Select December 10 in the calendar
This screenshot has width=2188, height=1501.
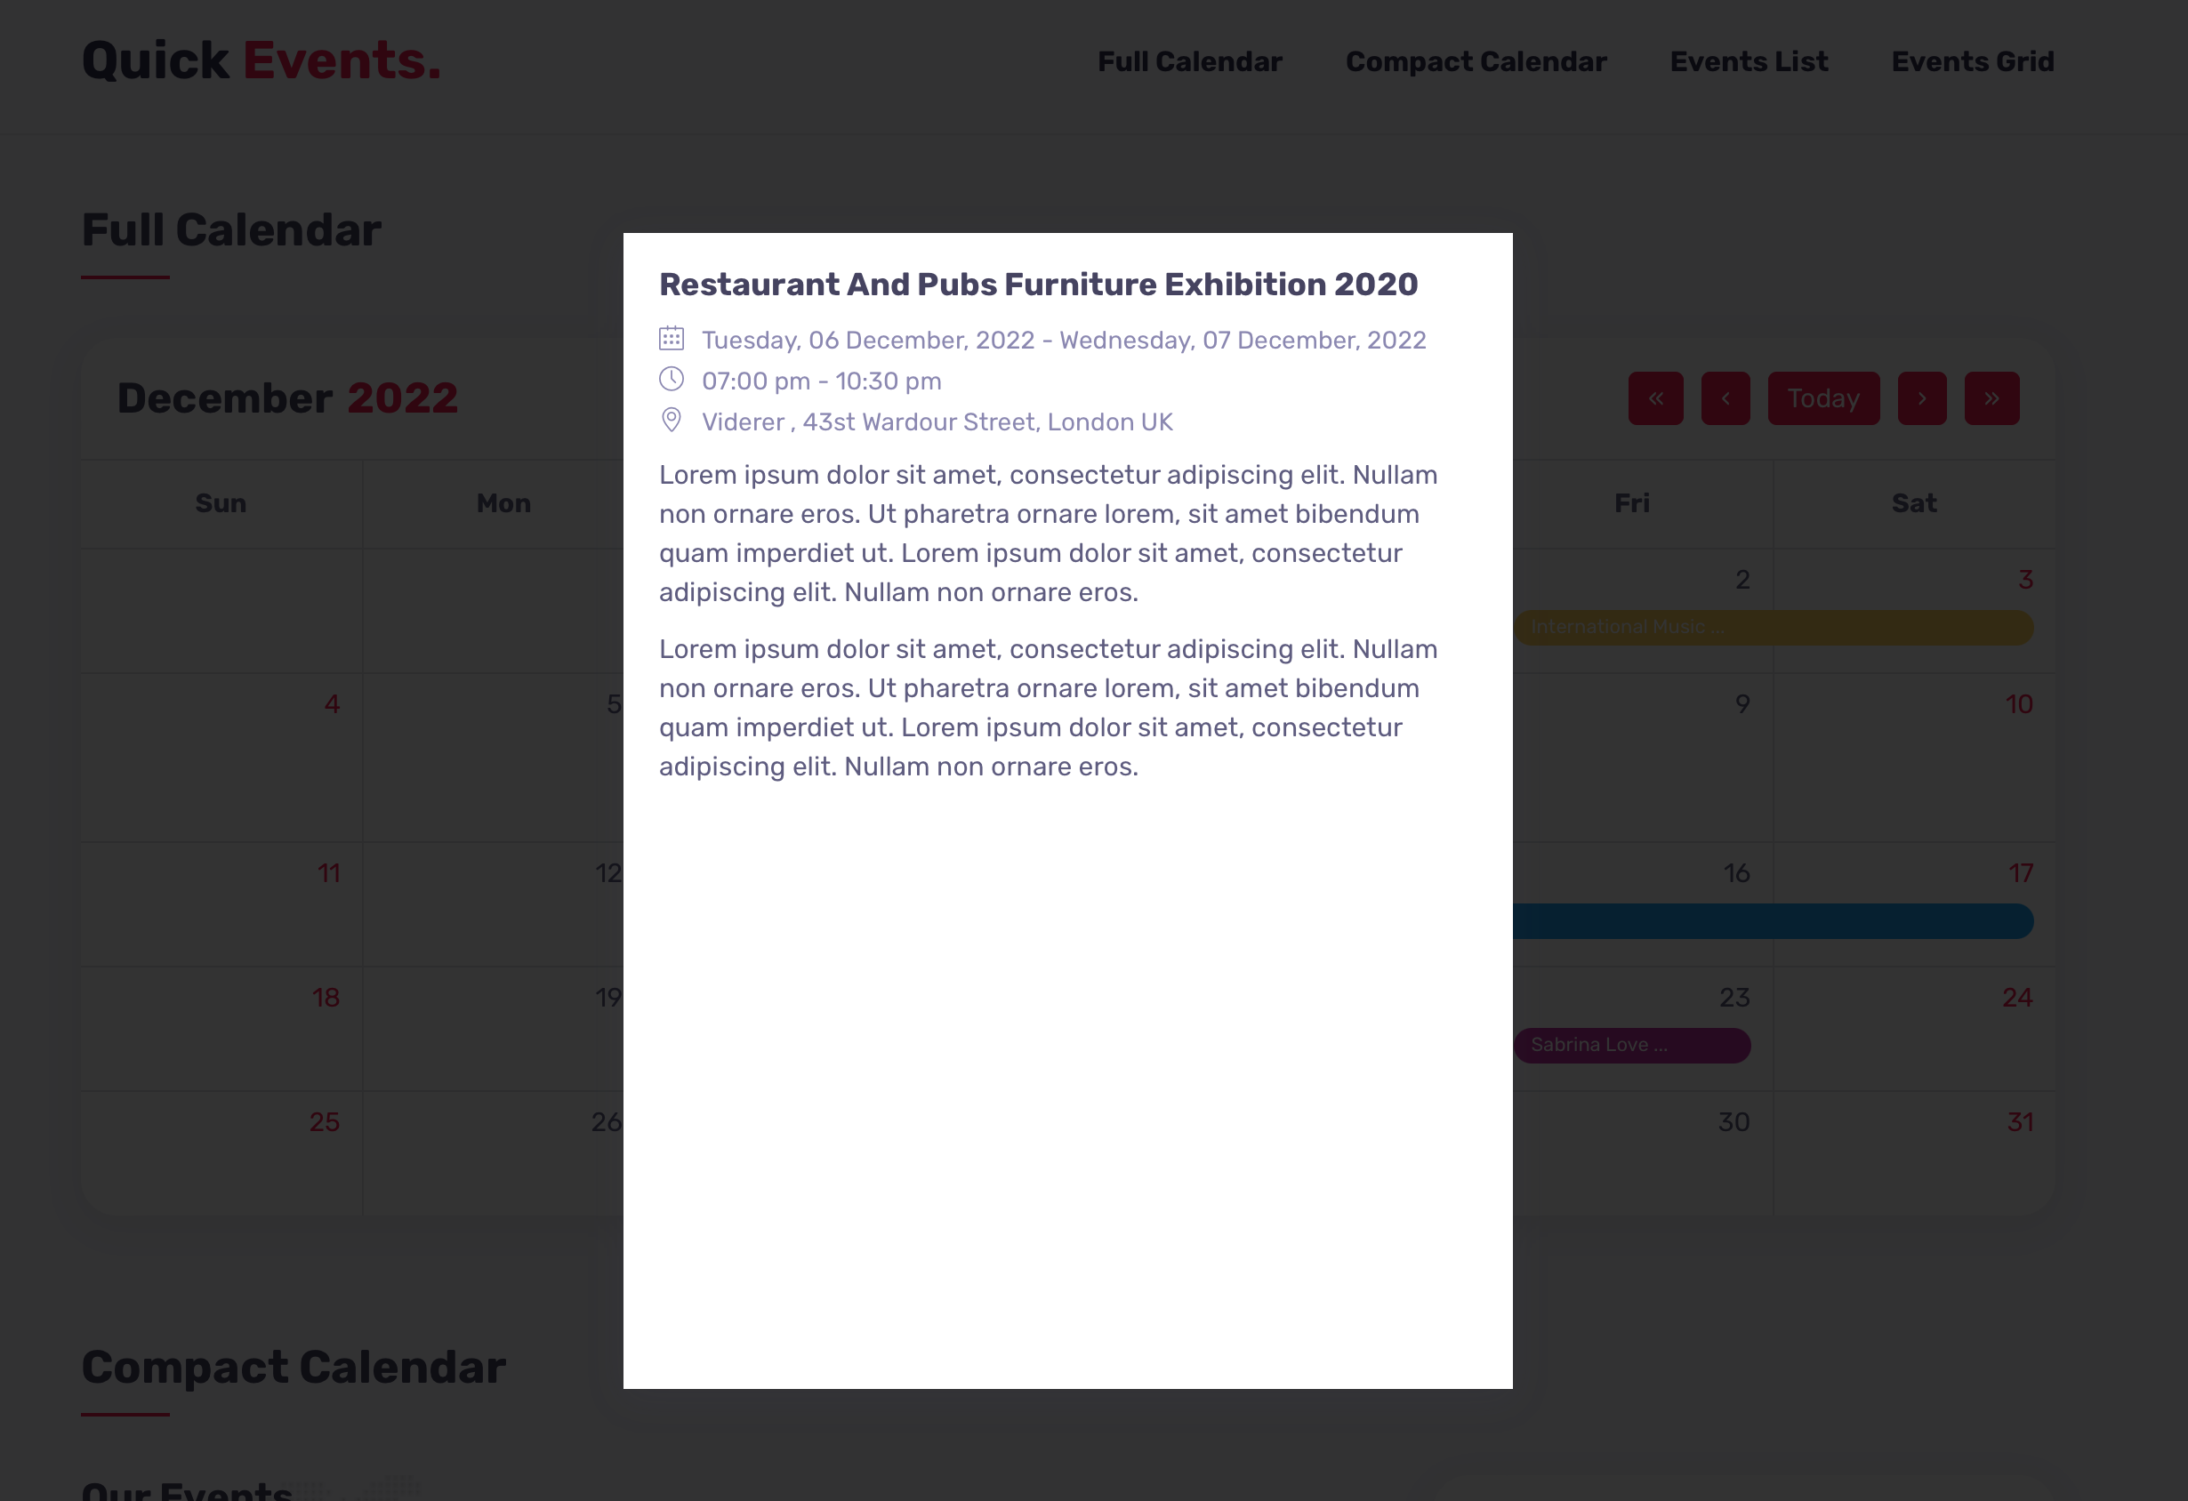click(2017, 704)
